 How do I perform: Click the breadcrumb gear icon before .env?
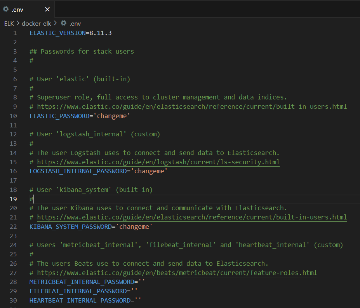[64, 23]
